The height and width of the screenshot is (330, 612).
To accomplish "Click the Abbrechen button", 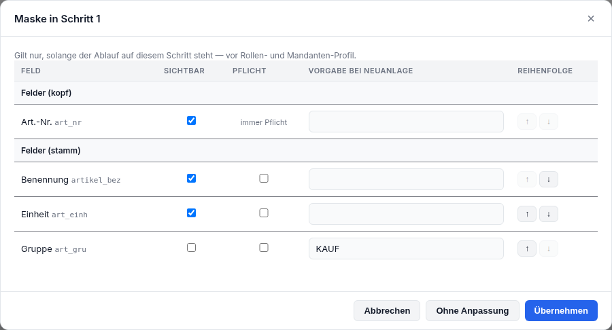I will (x=387, y=310).
